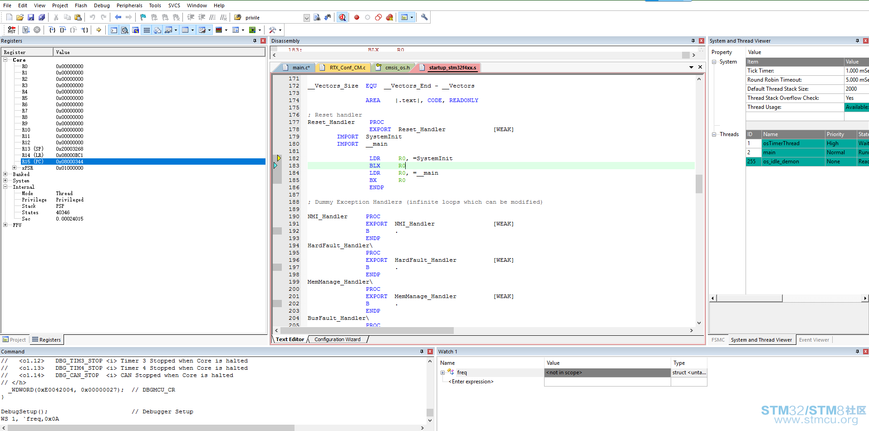This screenshot has width=869, height=431.
Task: Open the Event Viewer tab
Action: (x=814, y=340)
